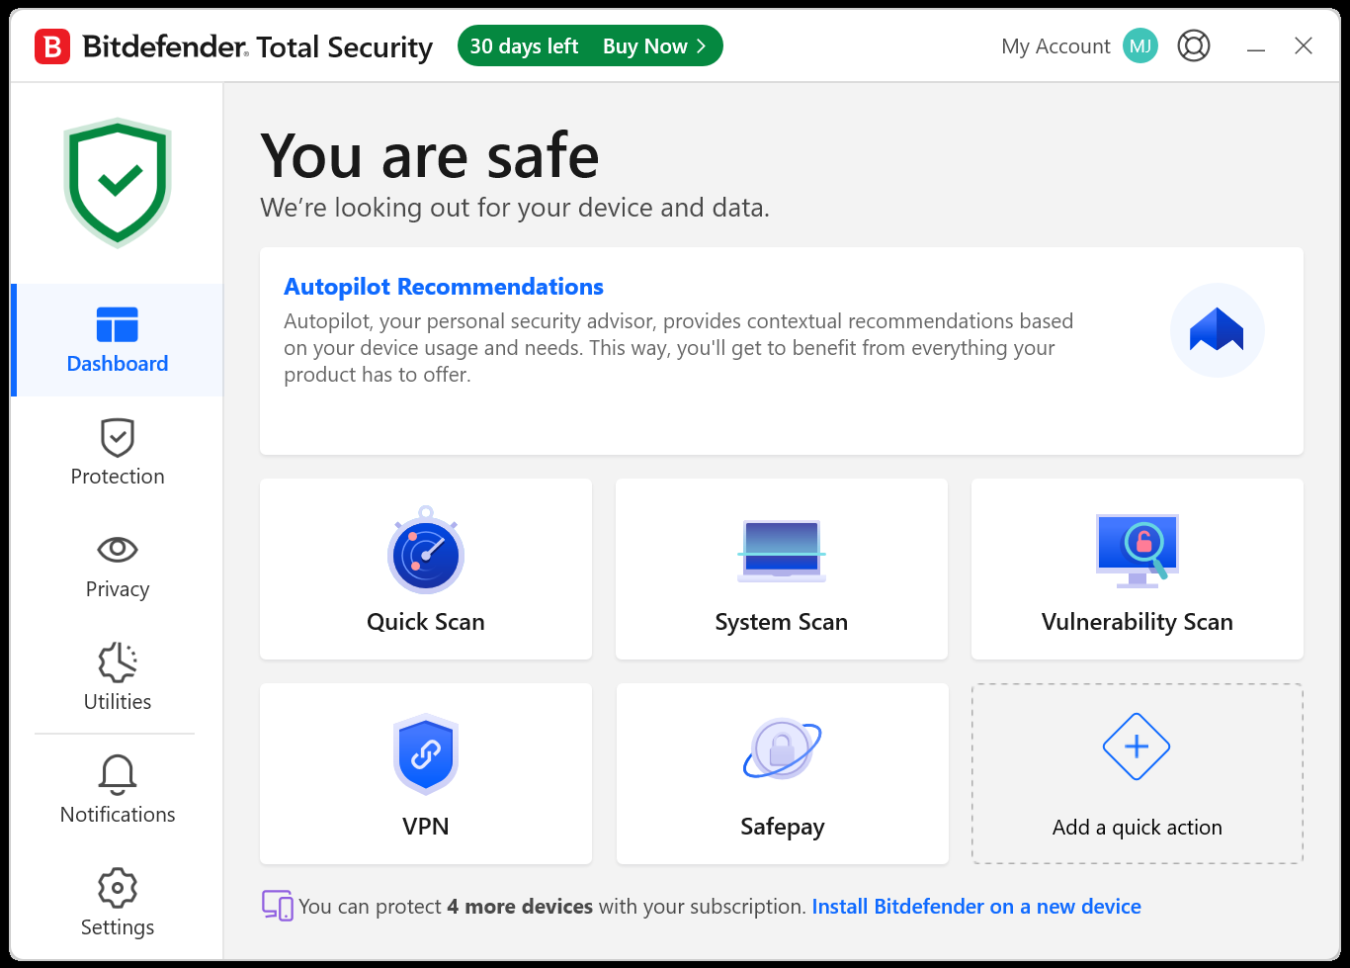This screenshot has height=968, width=1350.
Task: Click Add a quick action tile
Action: point(1137,774)
